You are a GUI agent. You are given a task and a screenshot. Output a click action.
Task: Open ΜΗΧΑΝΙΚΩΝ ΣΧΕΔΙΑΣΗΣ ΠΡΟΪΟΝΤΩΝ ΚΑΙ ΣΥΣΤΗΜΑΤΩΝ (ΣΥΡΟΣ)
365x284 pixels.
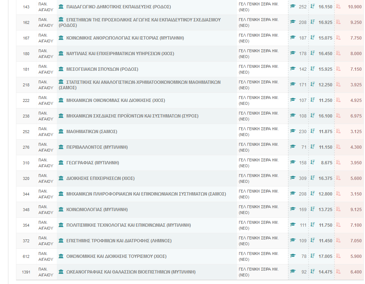coord(132,116)
